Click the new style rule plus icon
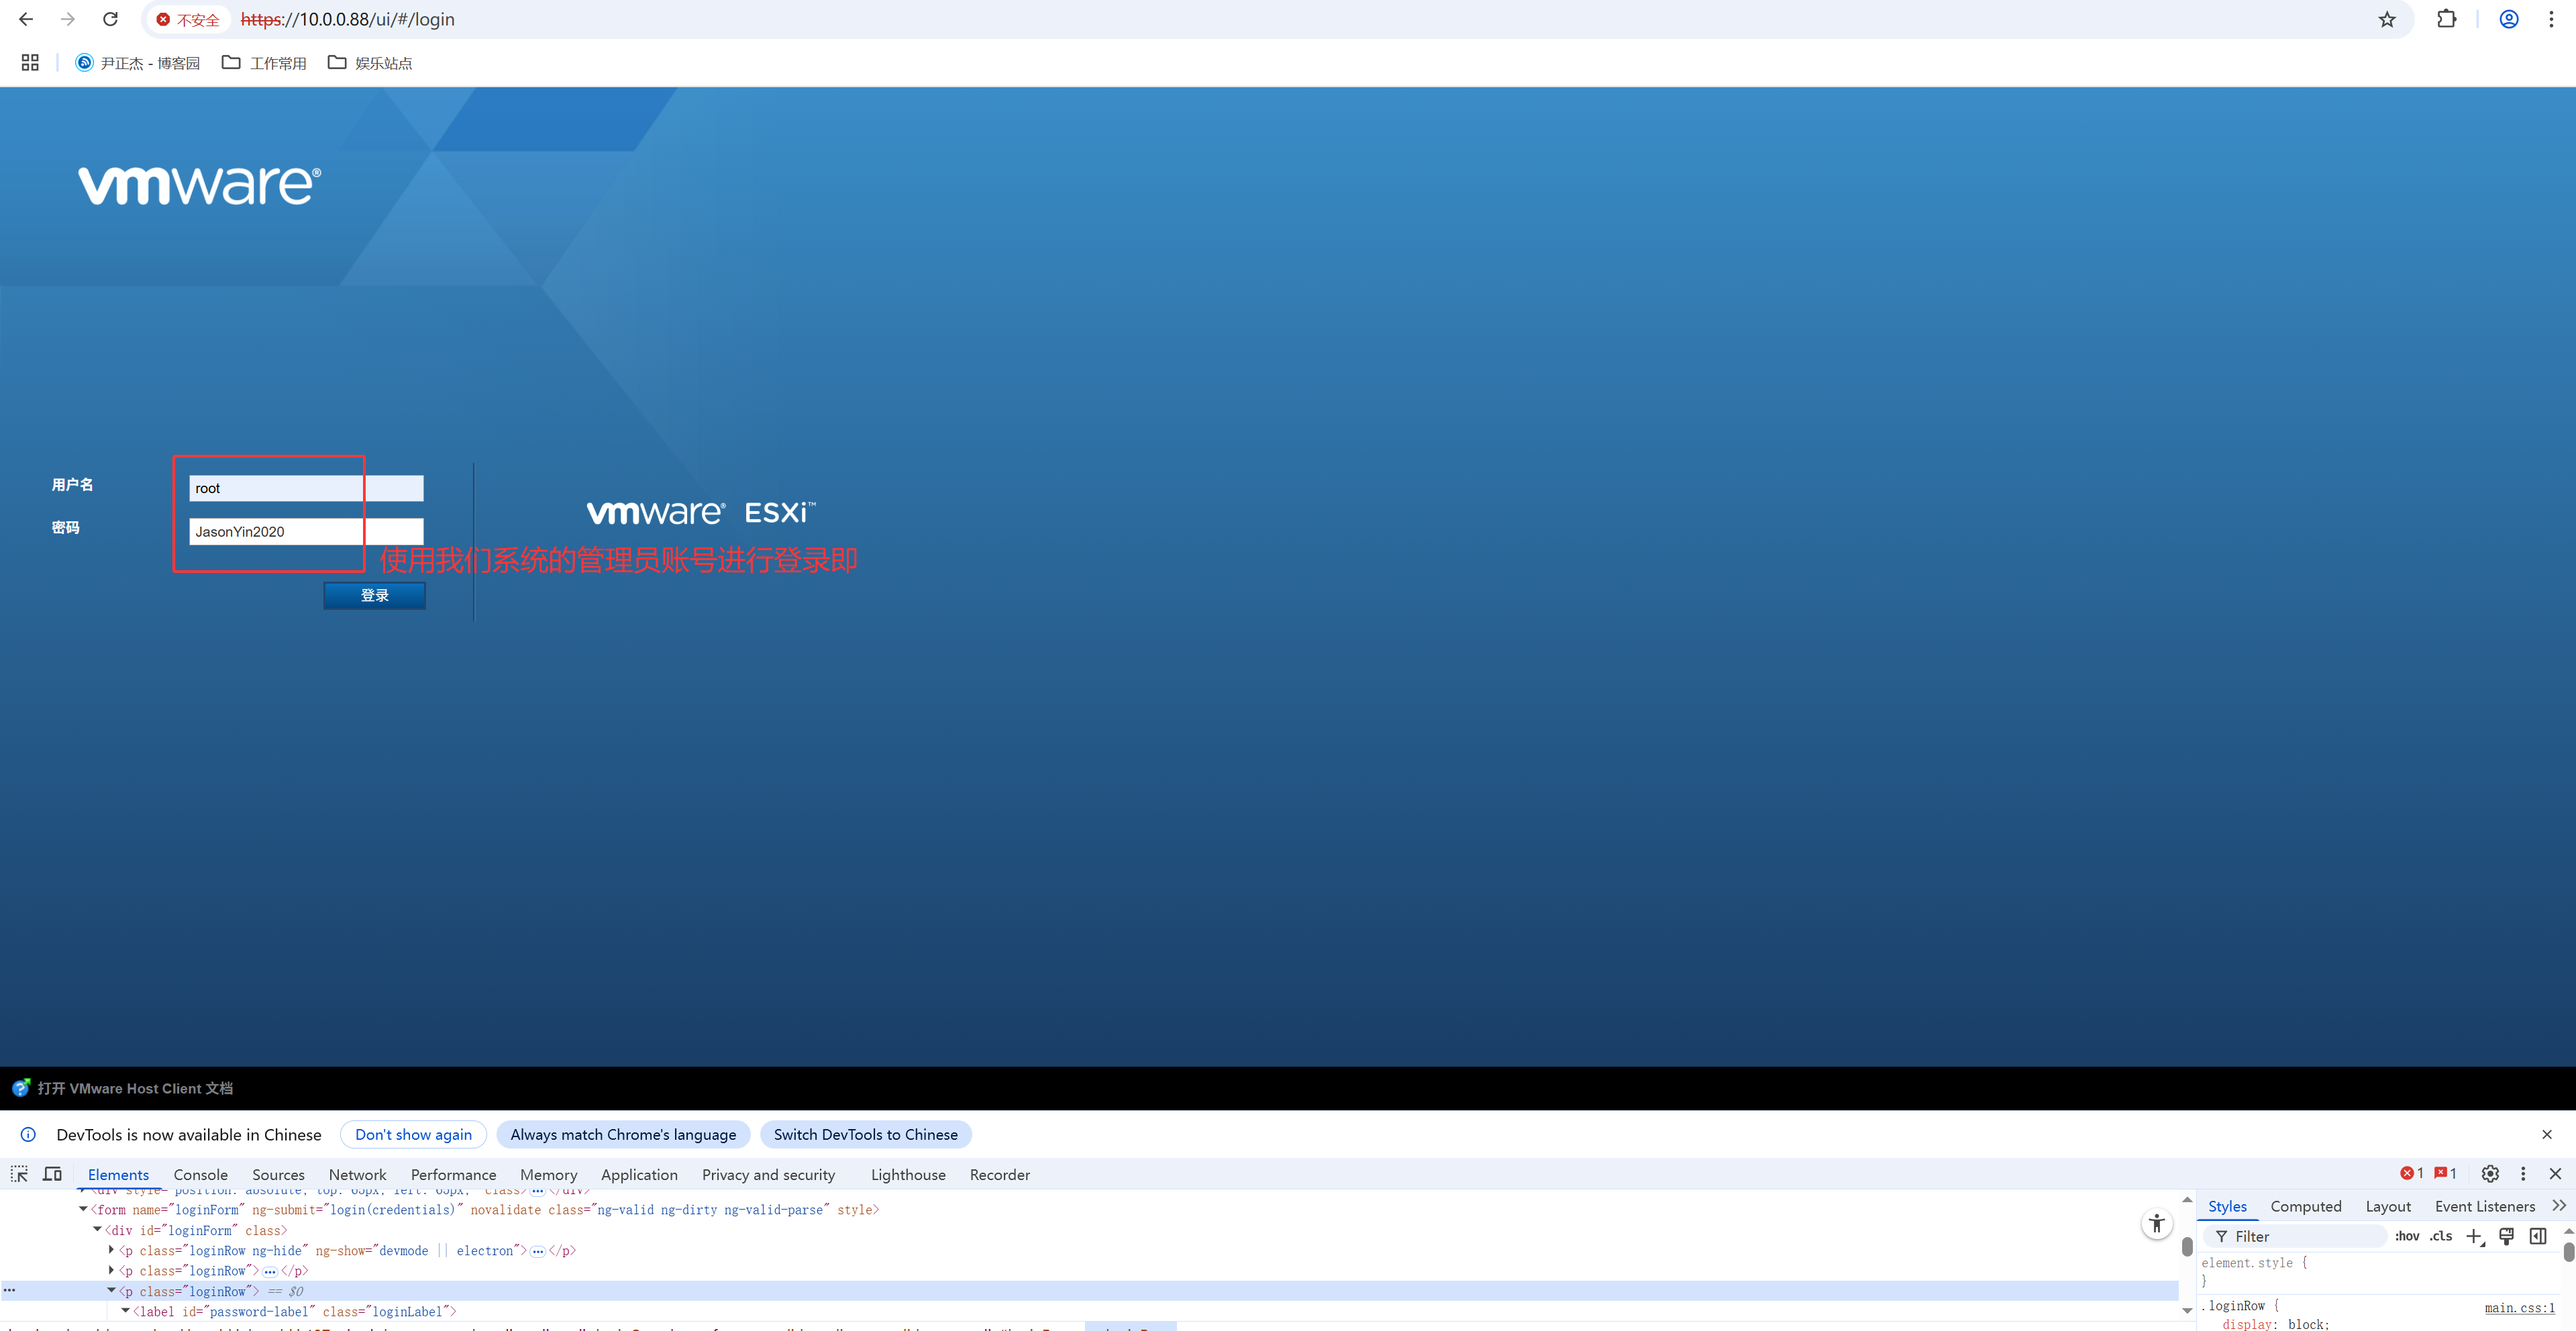The height and width of the screenshot is (1331, 2576). pos(2474,1236)
